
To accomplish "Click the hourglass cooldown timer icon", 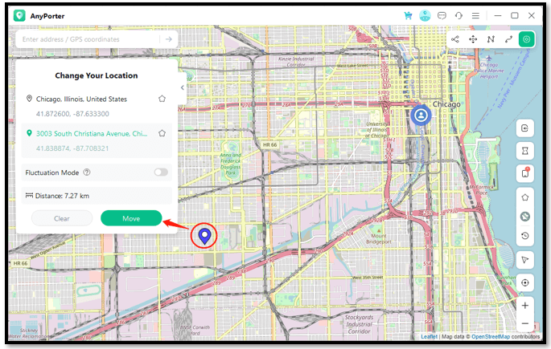I will pyautogui.click(x=525, y=151).
